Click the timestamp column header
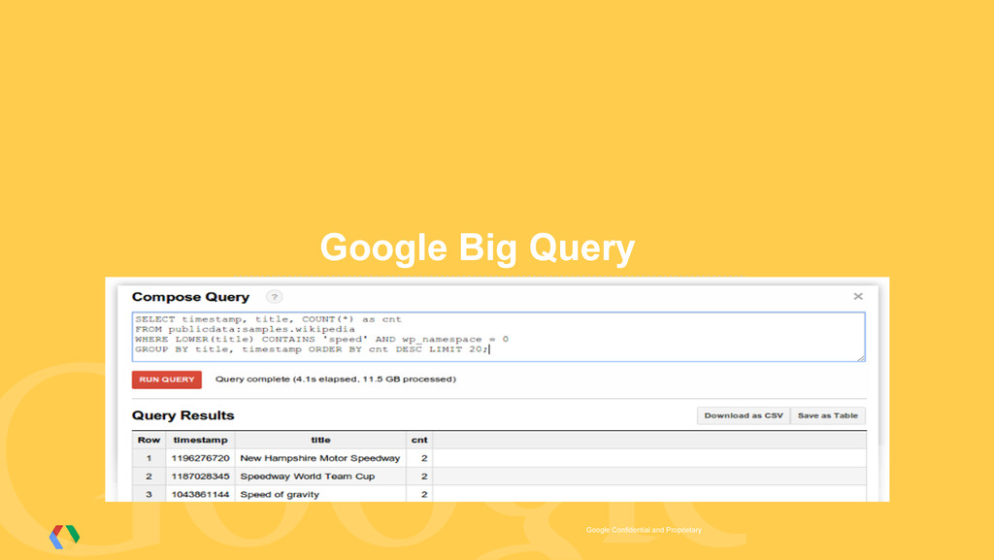 [x=200, y=440]
